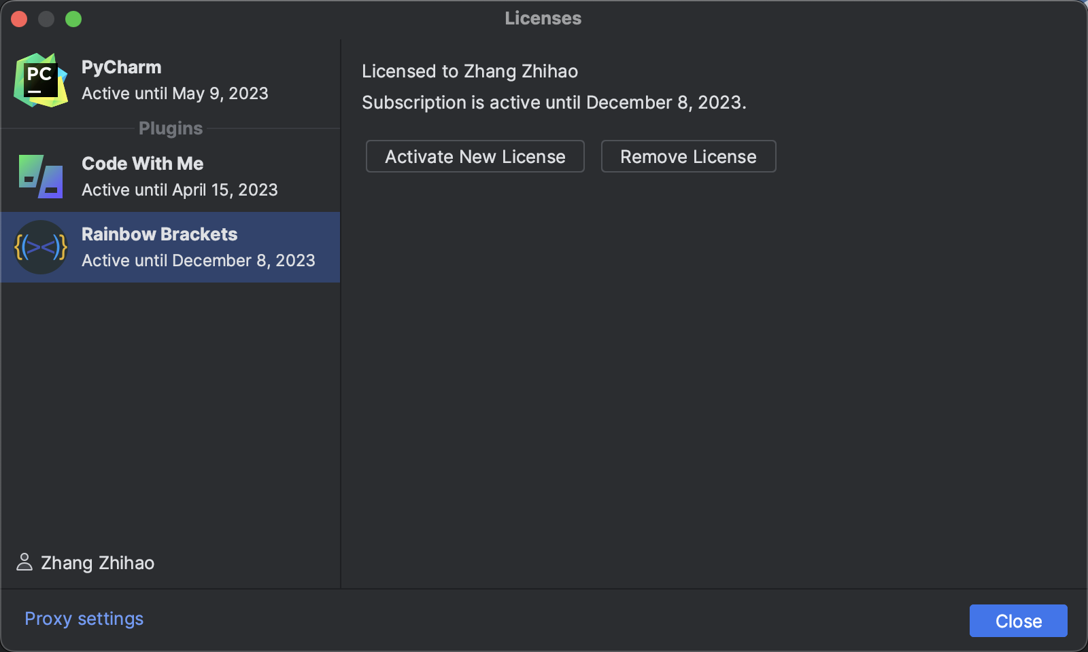This screenshot has width=1088, height=652.
Task: Open Proxy settings
Action: pyautogui.click(x=84, y=619)
